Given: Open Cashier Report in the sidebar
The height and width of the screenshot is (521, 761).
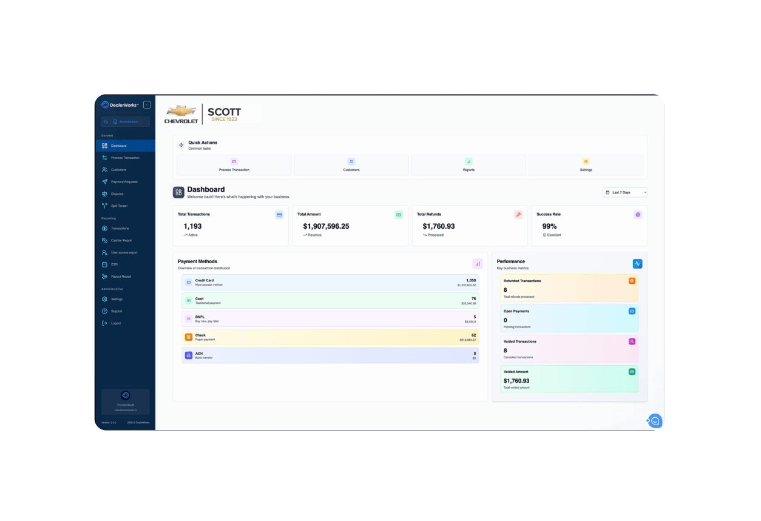Looking at the screenshot, I should (126, 240).
